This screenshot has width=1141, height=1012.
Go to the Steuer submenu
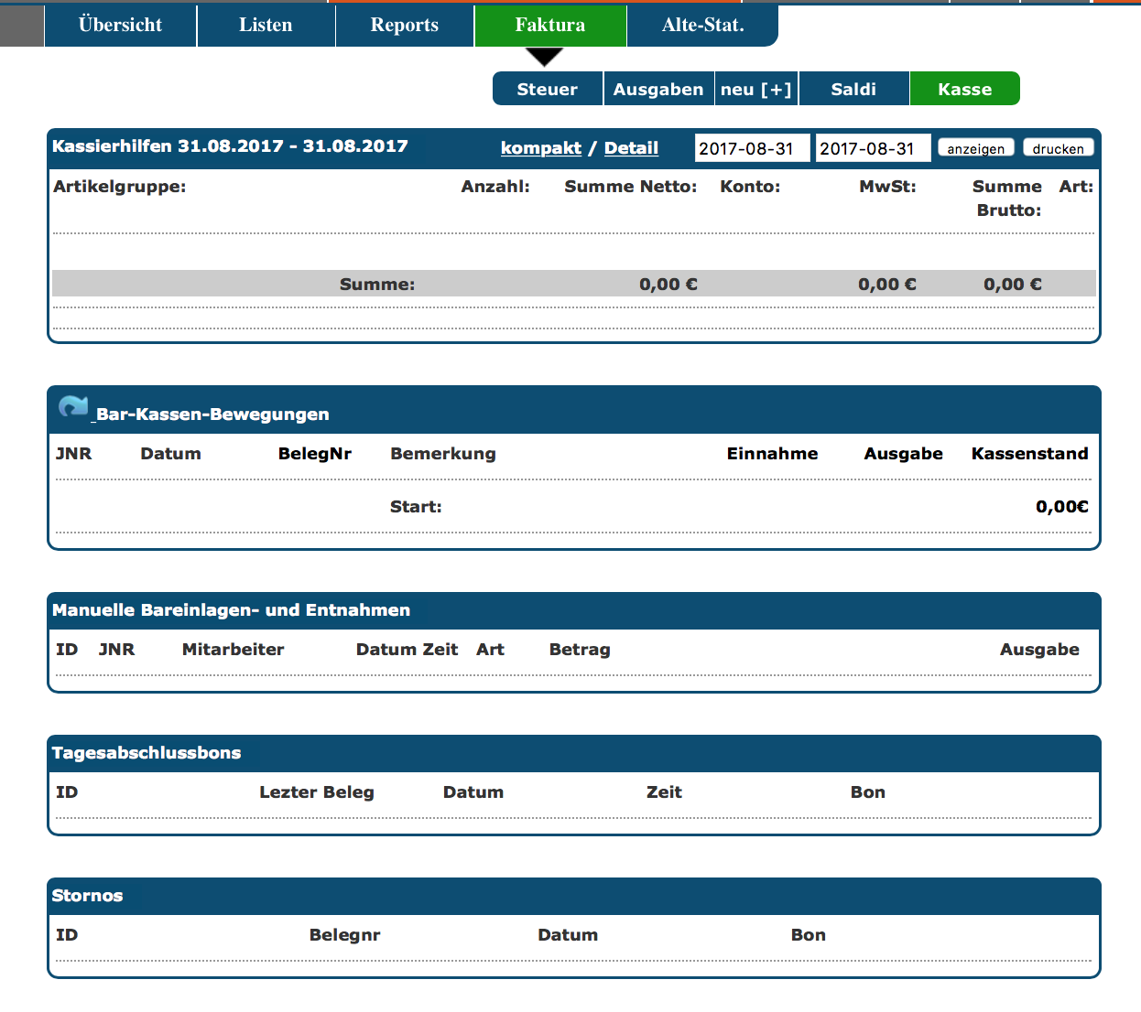pos(547,89)
